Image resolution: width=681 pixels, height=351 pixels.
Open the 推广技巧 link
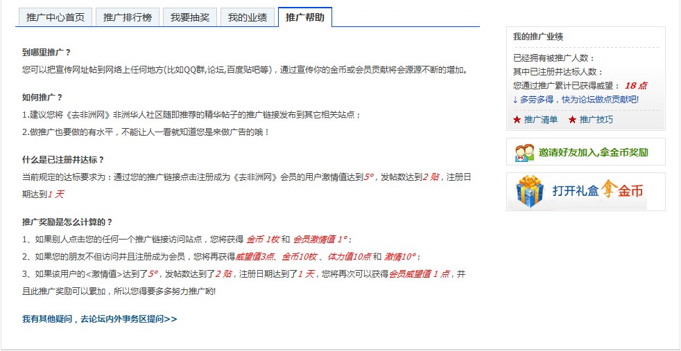[596, 120]
